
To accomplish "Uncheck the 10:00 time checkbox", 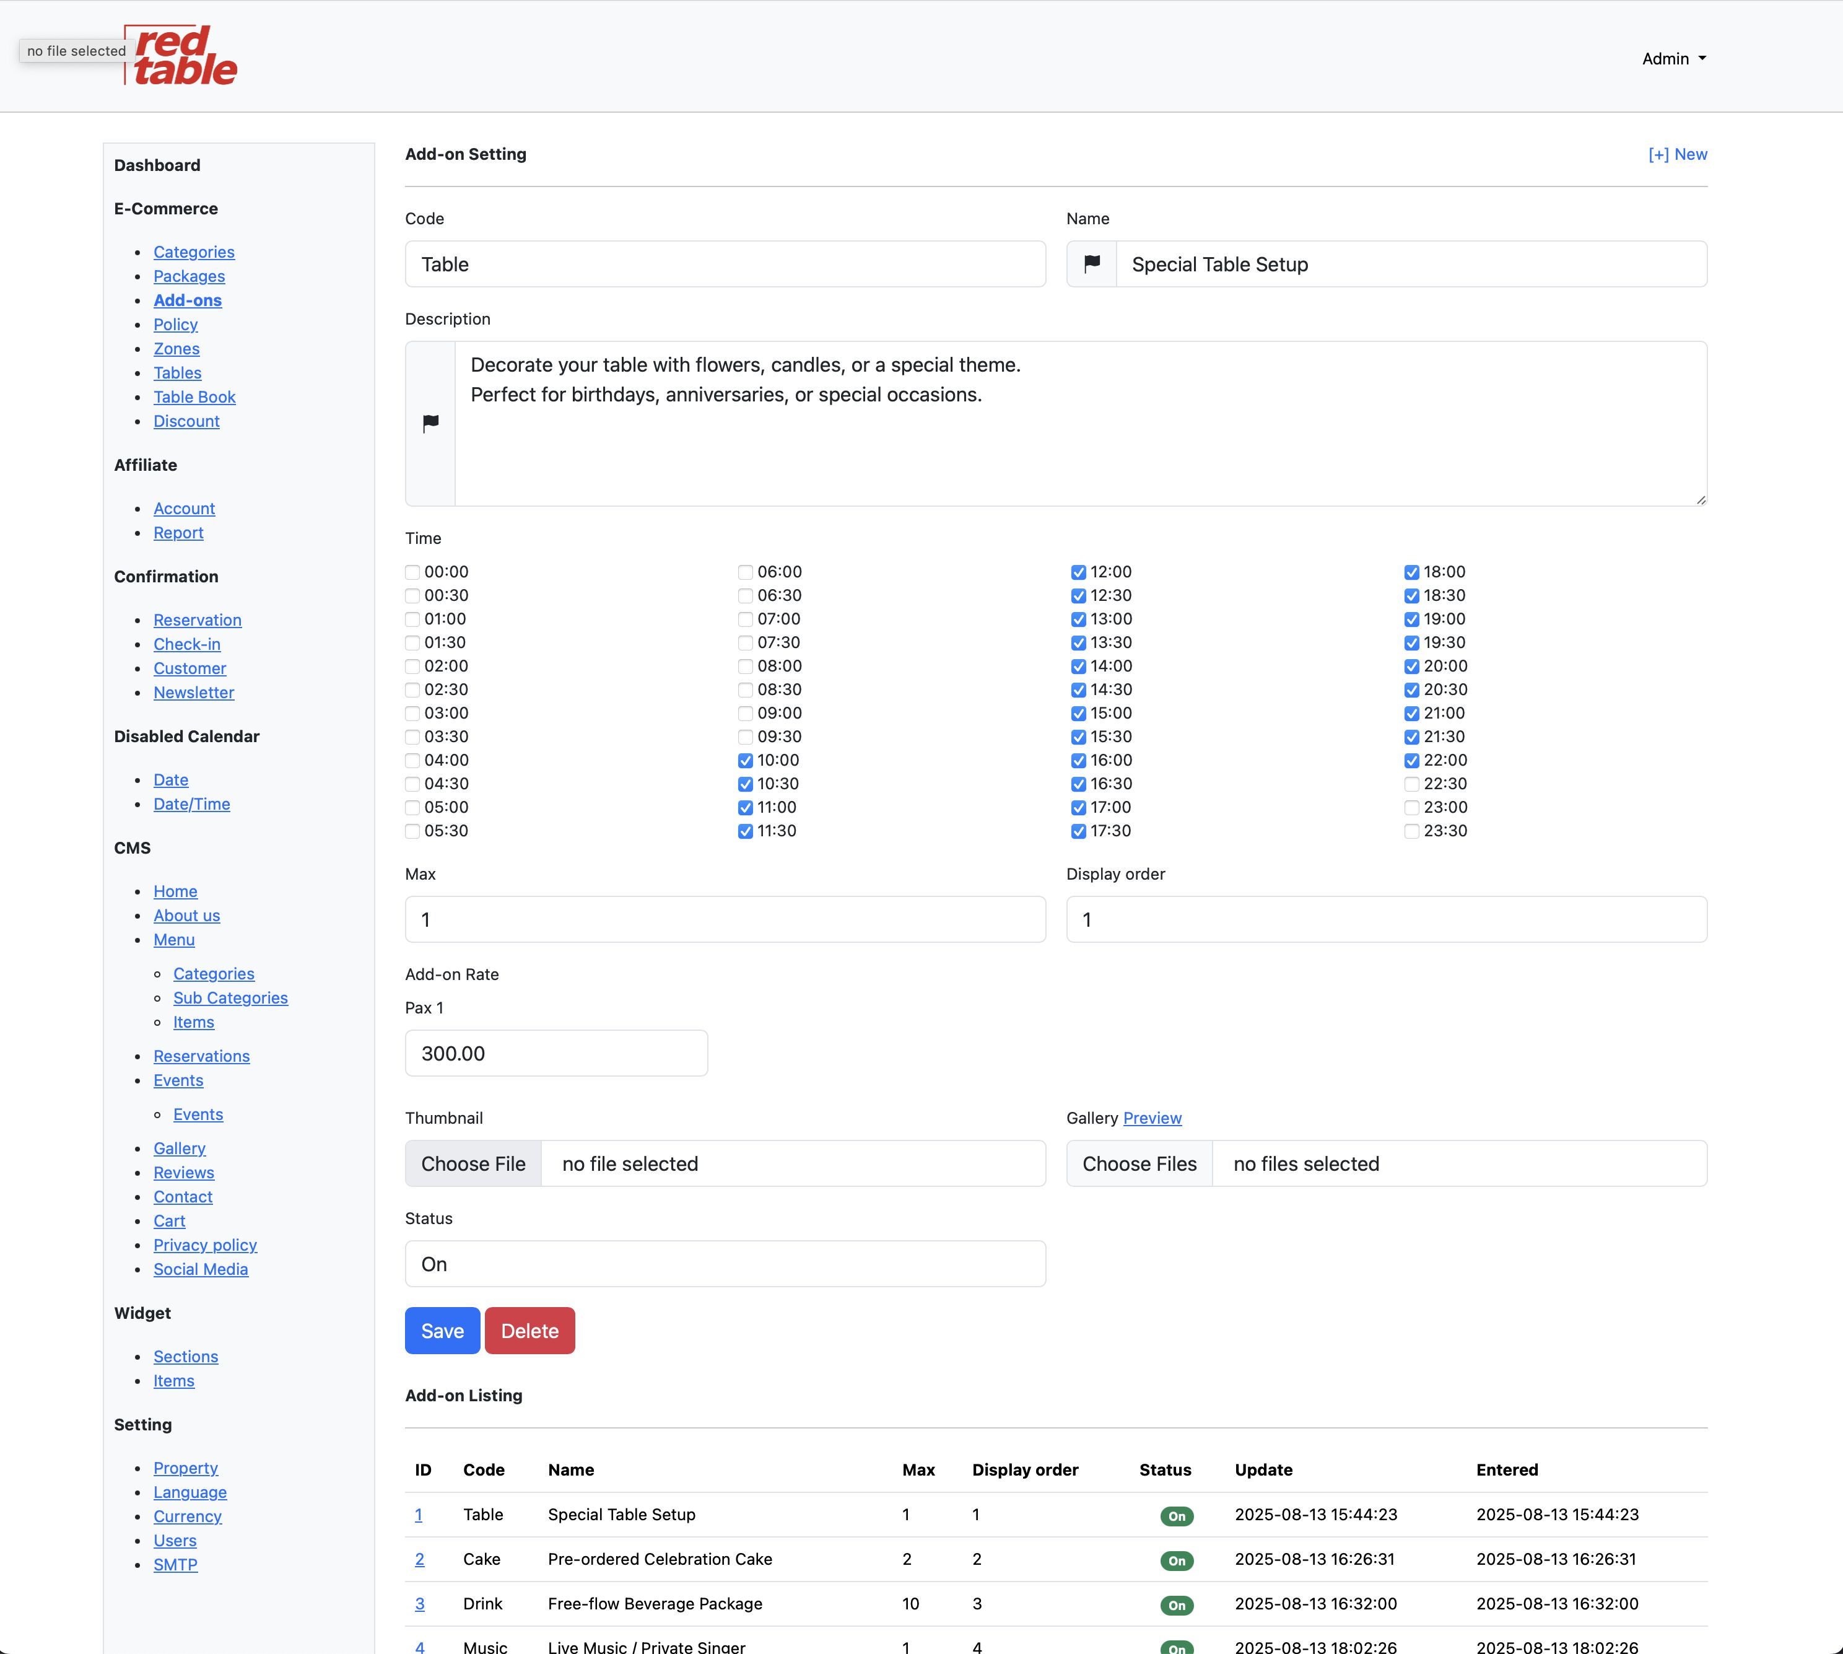I will click(x=746, y=761).
